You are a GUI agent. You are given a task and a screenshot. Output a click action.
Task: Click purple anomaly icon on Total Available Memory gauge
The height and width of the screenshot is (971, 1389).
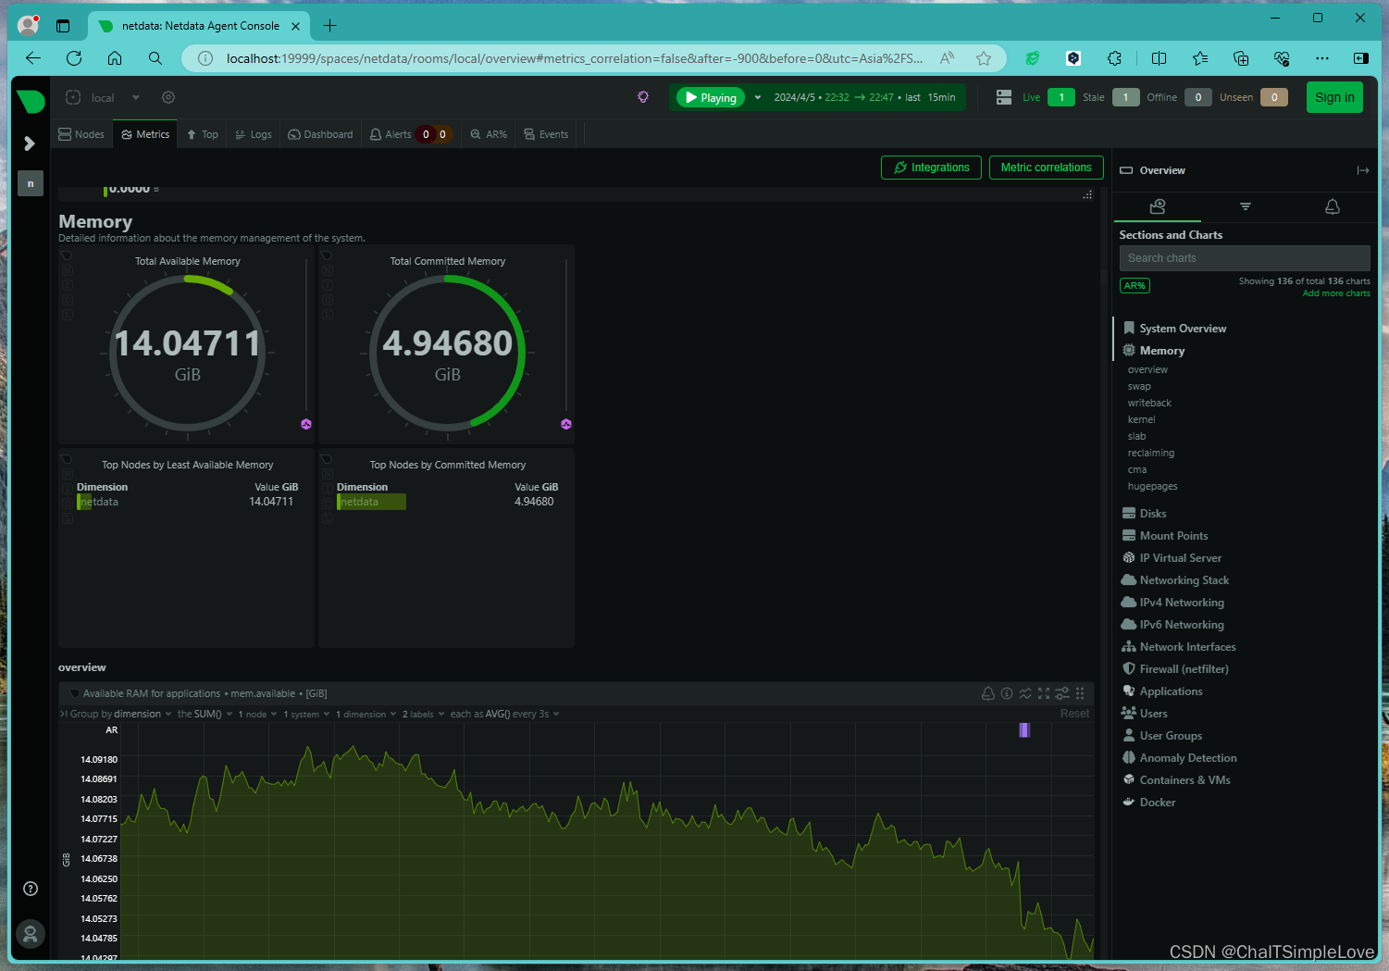pyautogui.click(x=306, y=424)
